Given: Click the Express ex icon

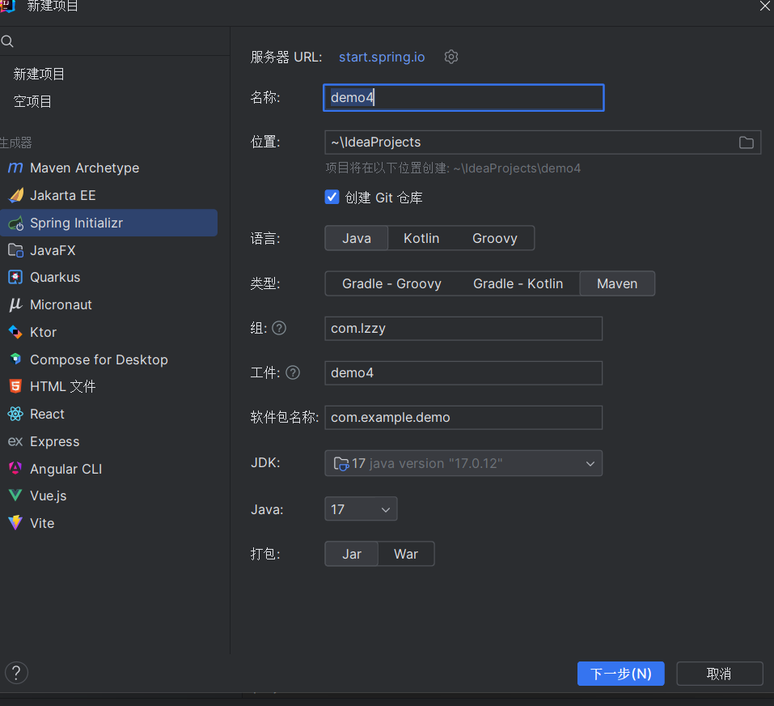Looking at the screenshot, I should [15, 442].
